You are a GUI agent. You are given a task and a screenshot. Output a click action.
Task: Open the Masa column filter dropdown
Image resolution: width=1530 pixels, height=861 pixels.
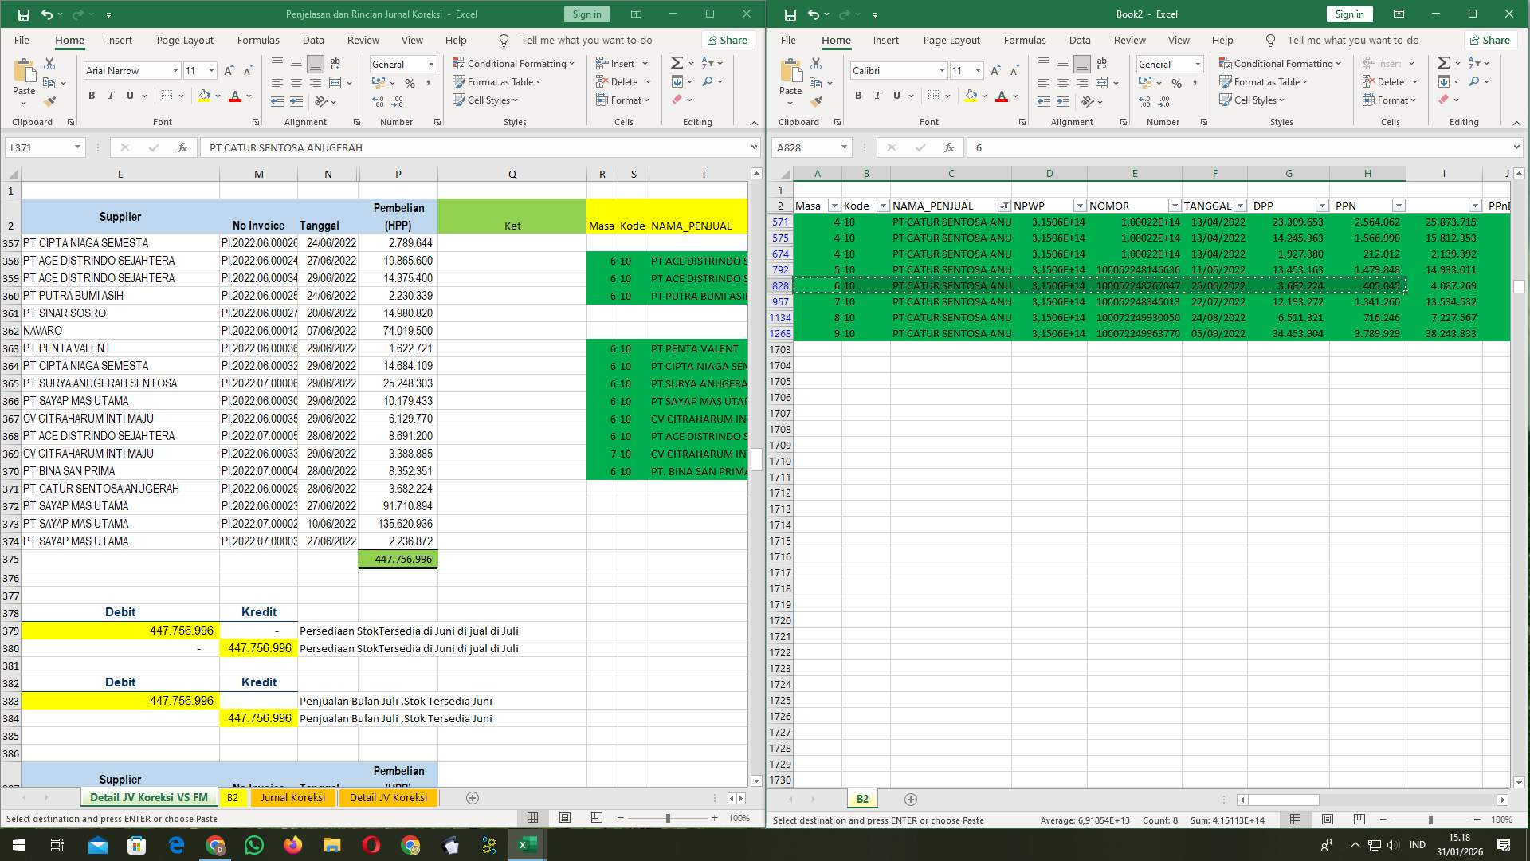(x=834, y=205)
